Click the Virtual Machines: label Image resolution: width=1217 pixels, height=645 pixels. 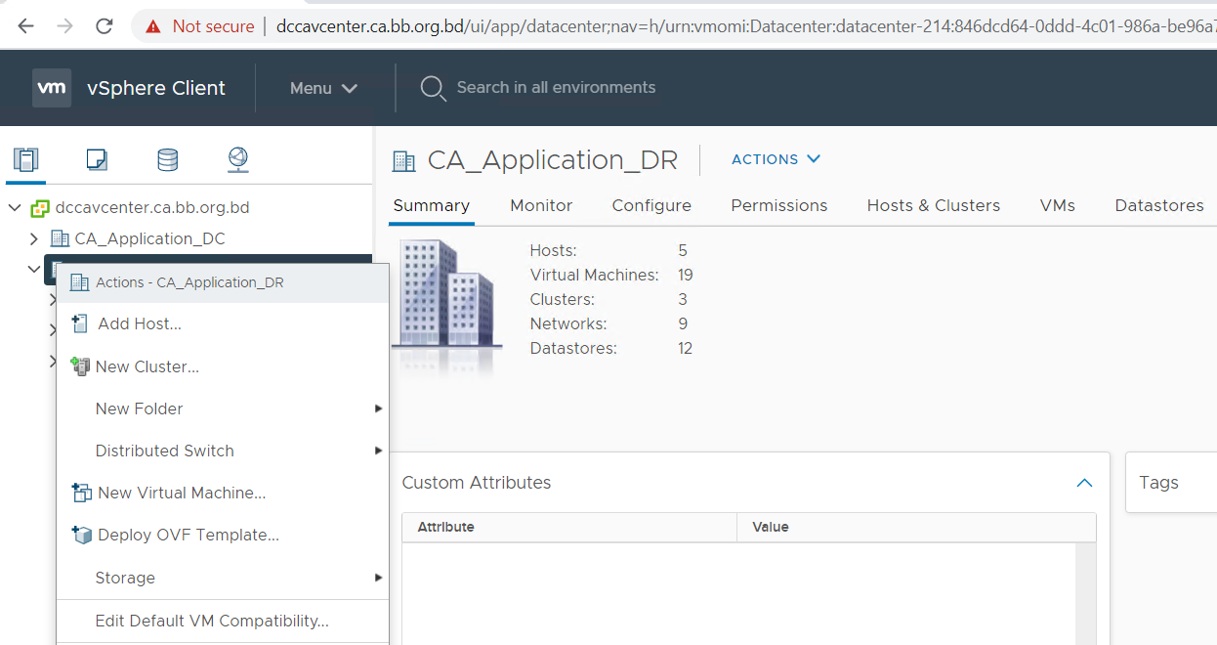click(x=595, y=276)
